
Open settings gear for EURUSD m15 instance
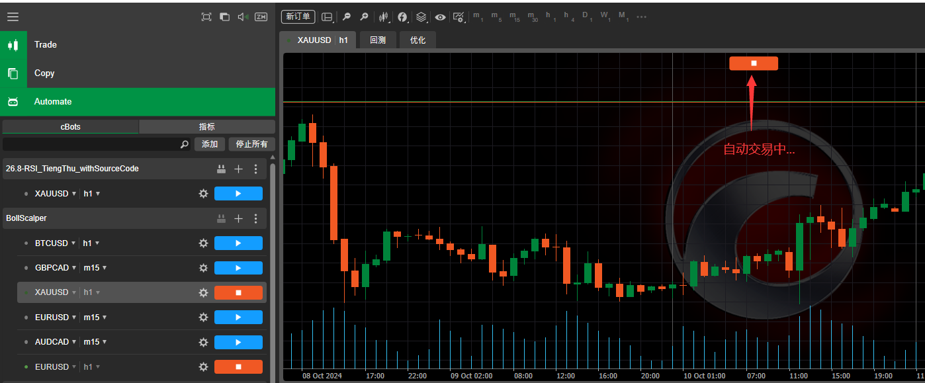203,318
